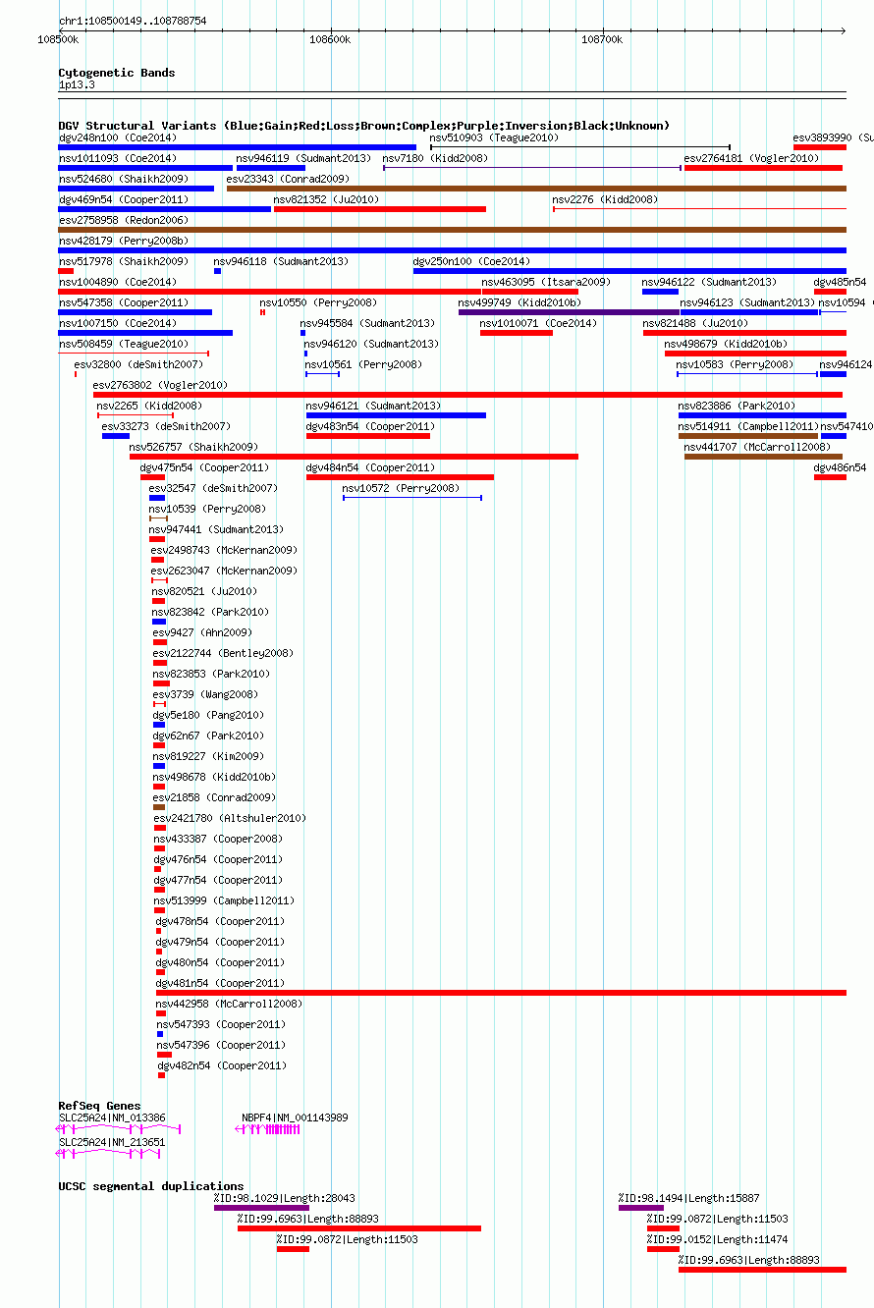Click the nsv441707 (McCarroll2008) brown bar
The width and height of the screenshot is (874, 1308).
(763, 457)
